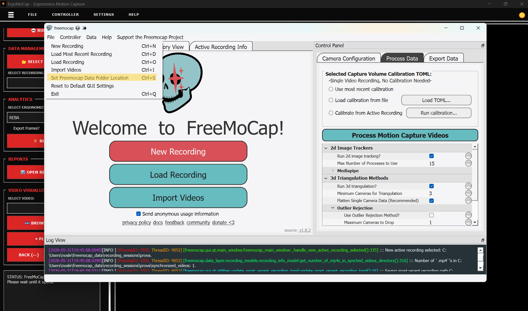Reset Maximum Cameras to Drop value
This screenshot has height=311, width=528.
click(x=468, y=222)
